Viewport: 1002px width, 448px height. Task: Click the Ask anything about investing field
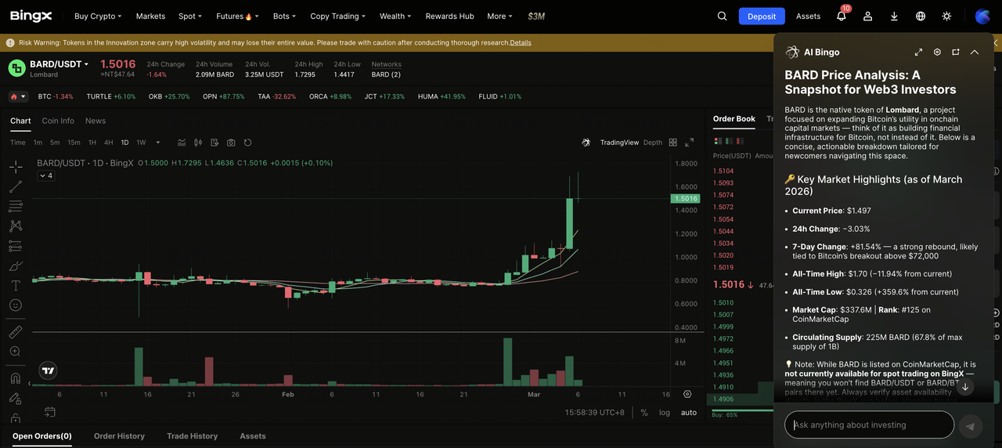pos(869,425)
